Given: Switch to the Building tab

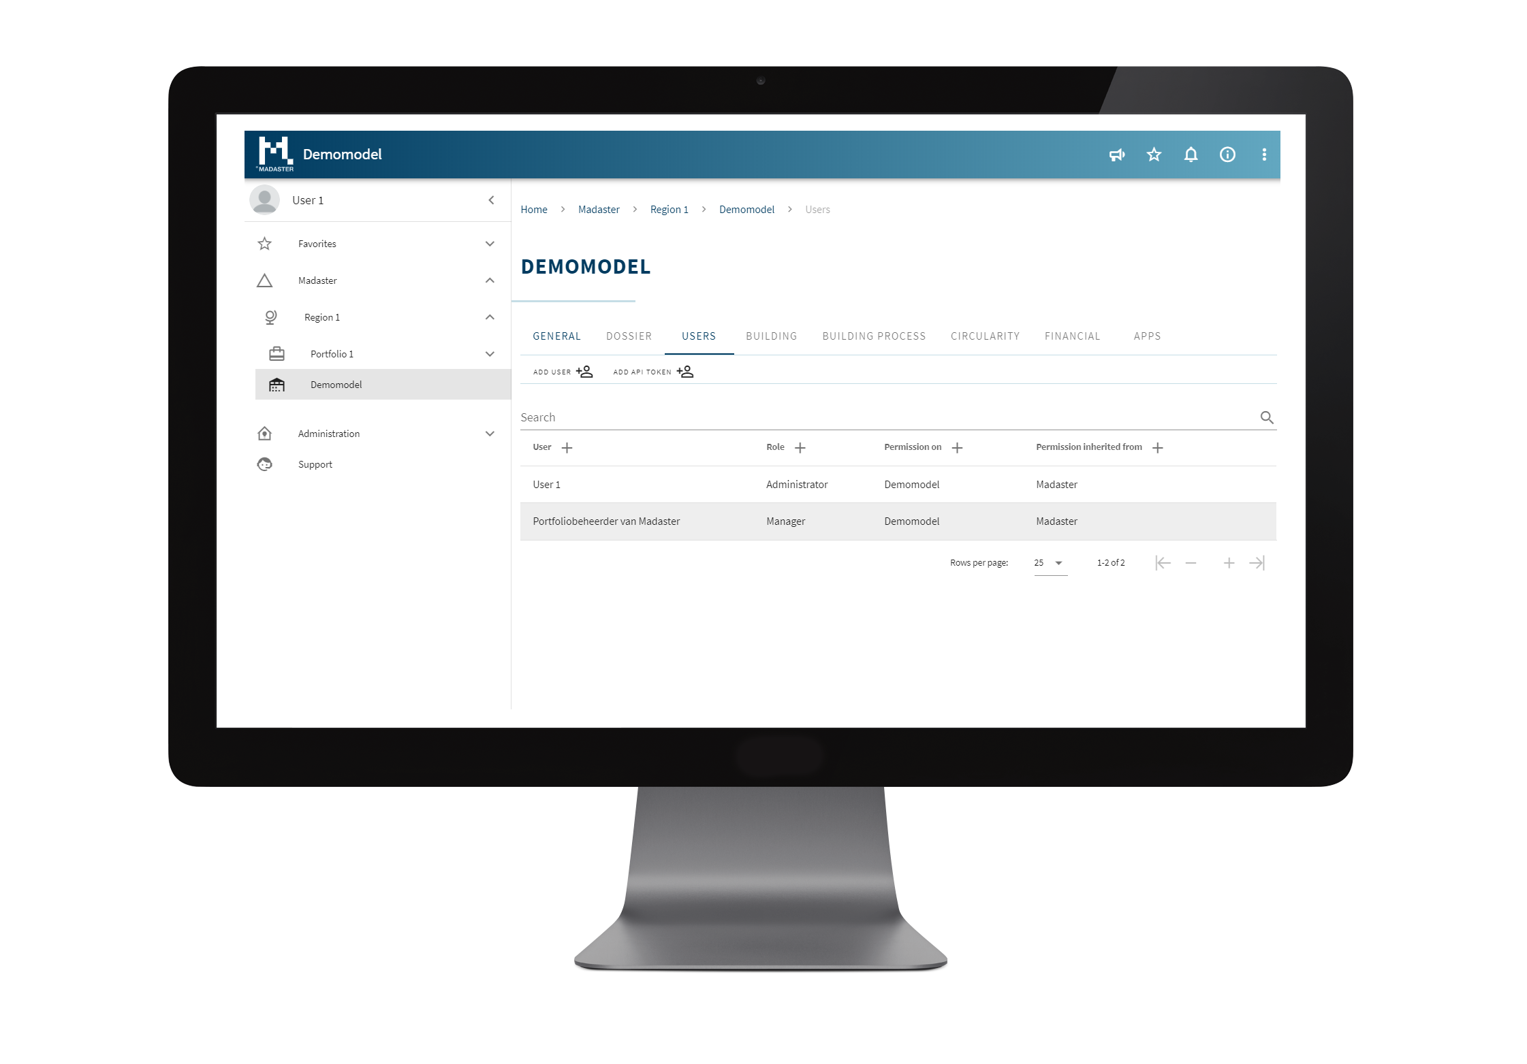Looking at the screenshot, I should pos(770,336).
